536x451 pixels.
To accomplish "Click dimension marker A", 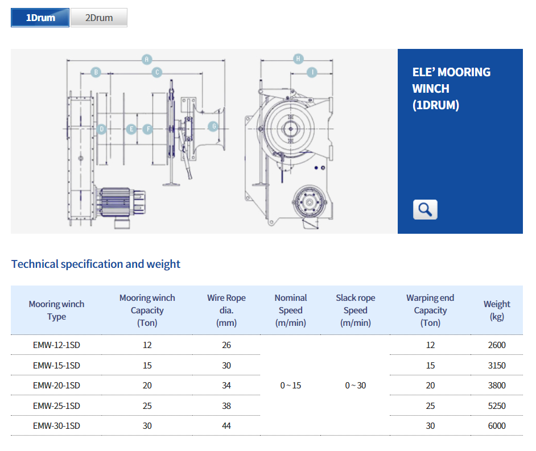I will (147, 60).
